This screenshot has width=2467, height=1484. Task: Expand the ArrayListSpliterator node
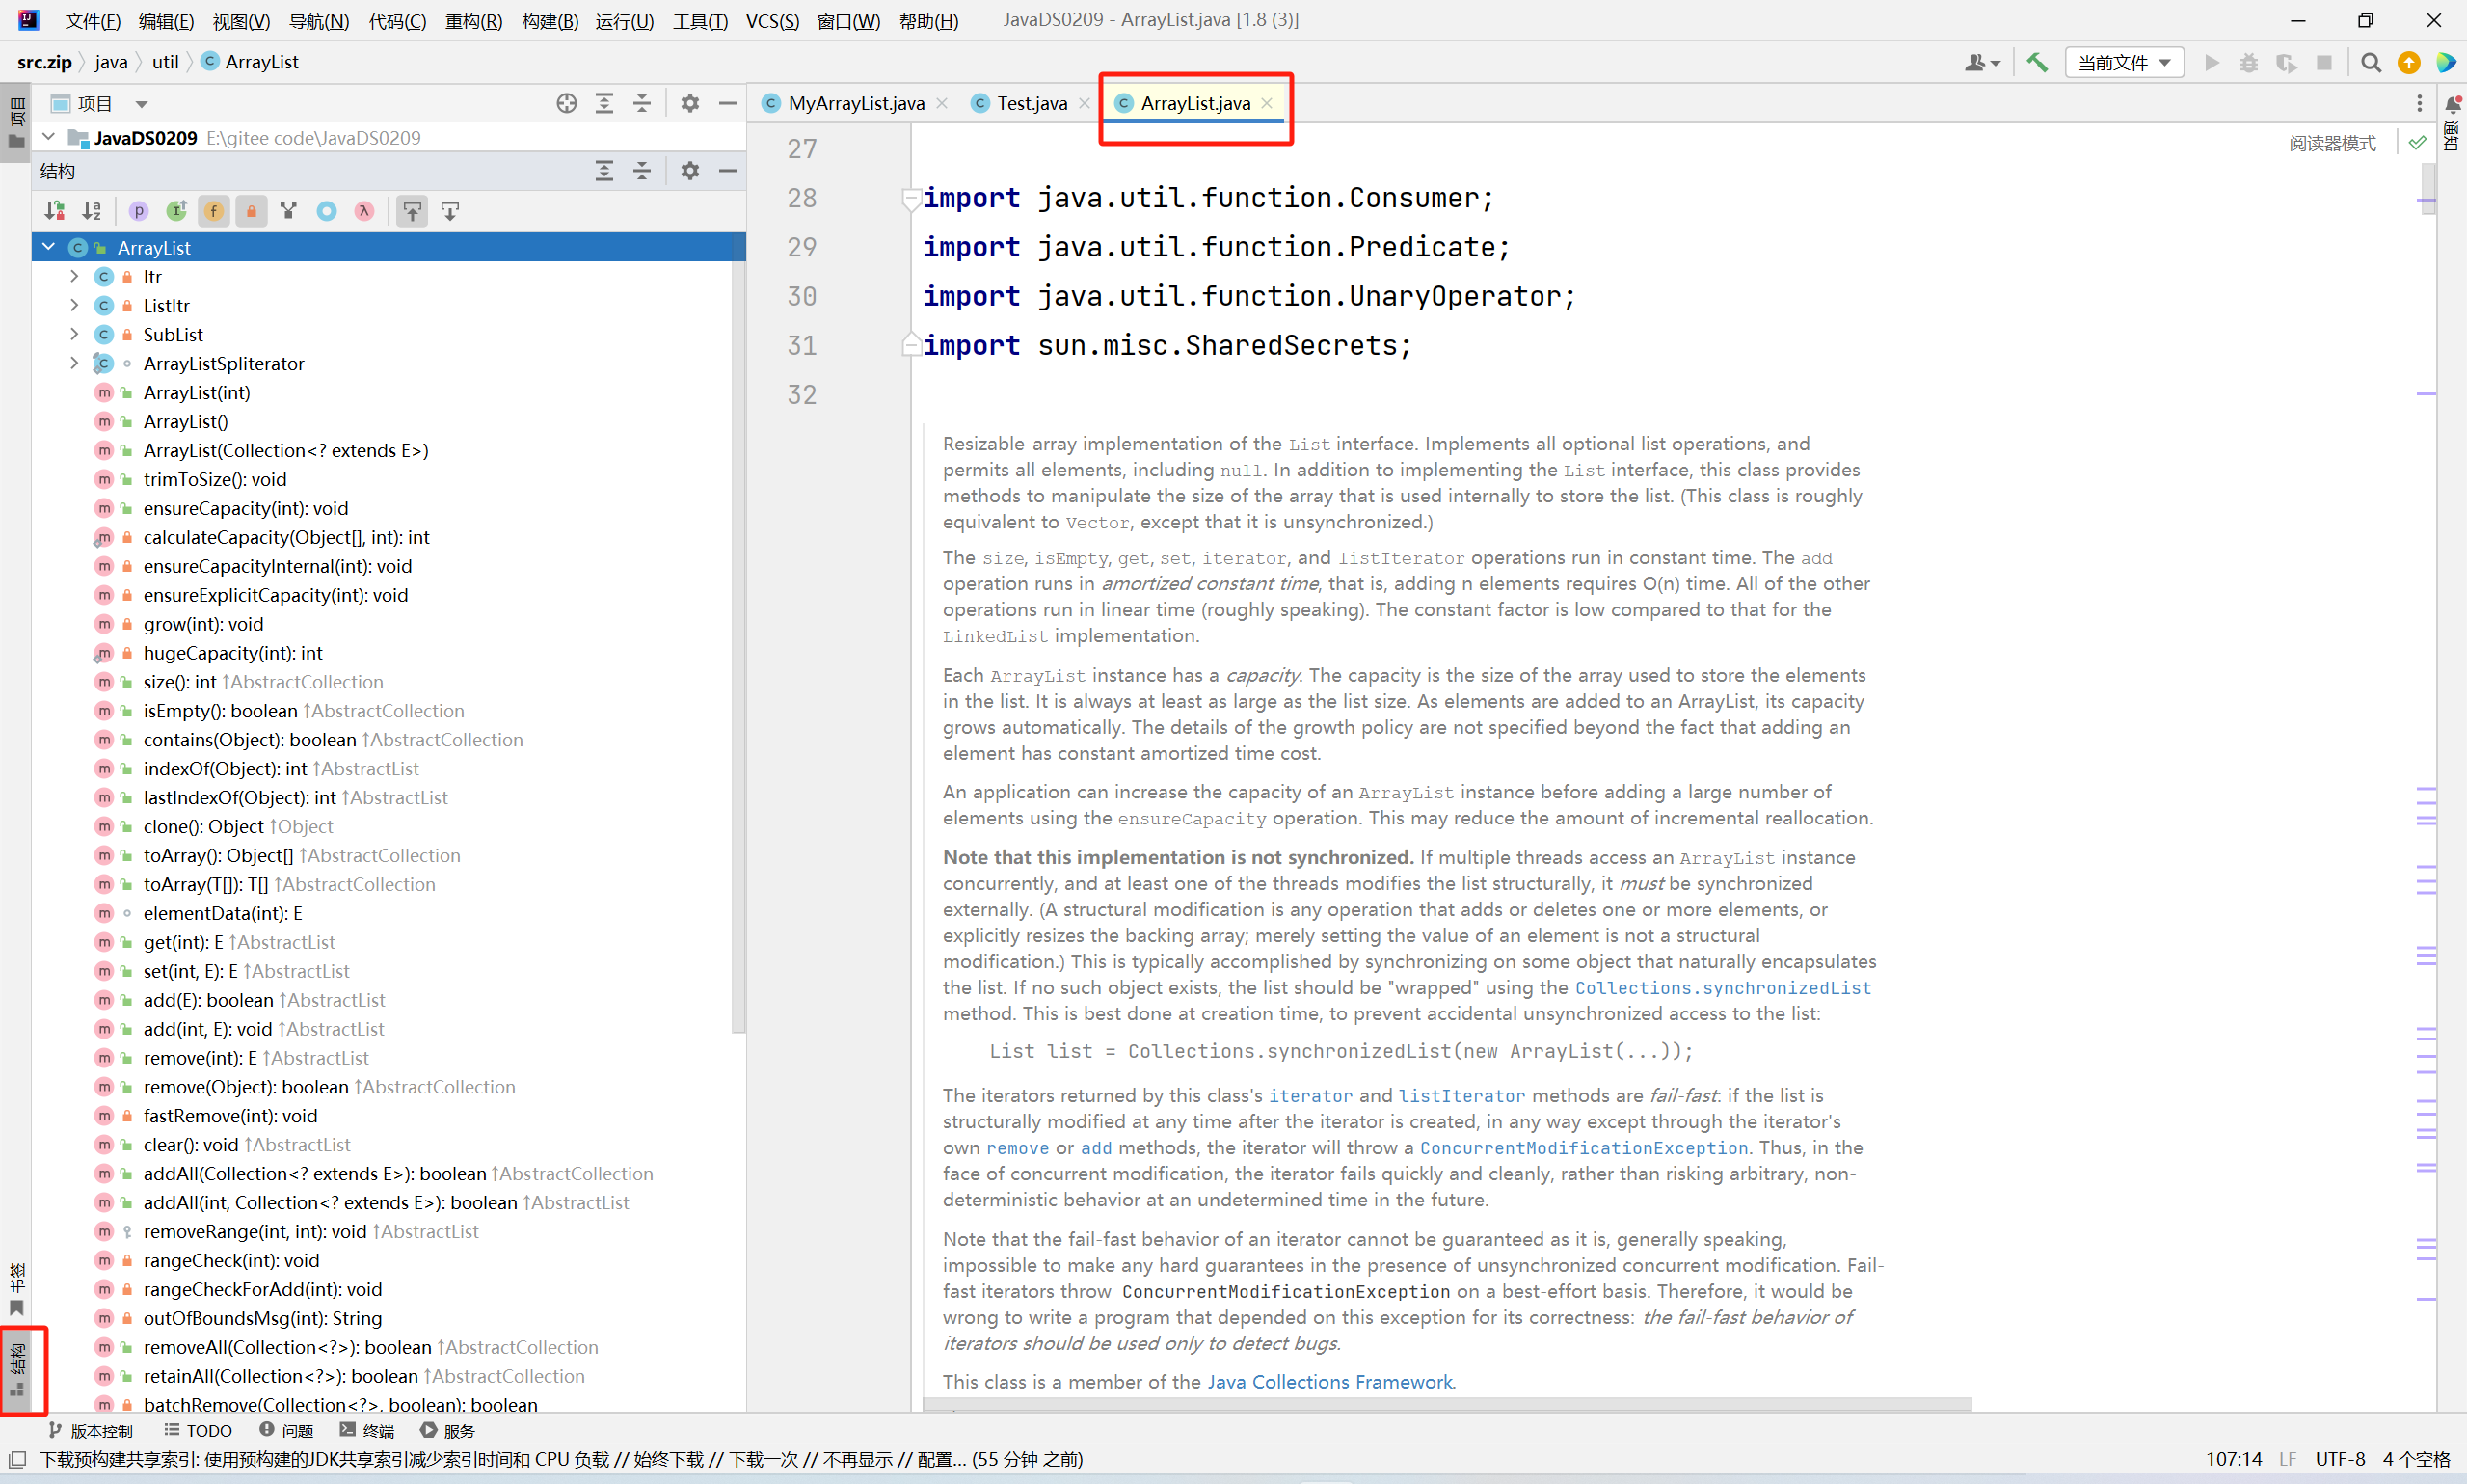coord(74,363)
